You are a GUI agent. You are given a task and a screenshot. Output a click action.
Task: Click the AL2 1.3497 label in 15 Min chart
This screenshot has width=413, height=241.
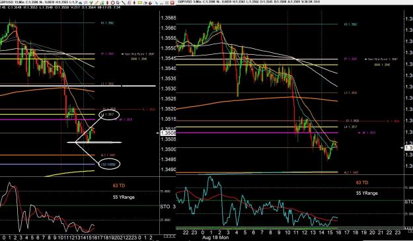108,155
